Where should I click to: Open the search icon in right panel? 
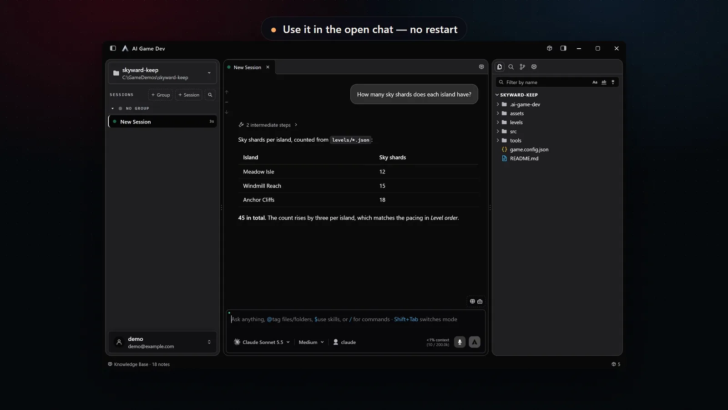pos(511,67)
